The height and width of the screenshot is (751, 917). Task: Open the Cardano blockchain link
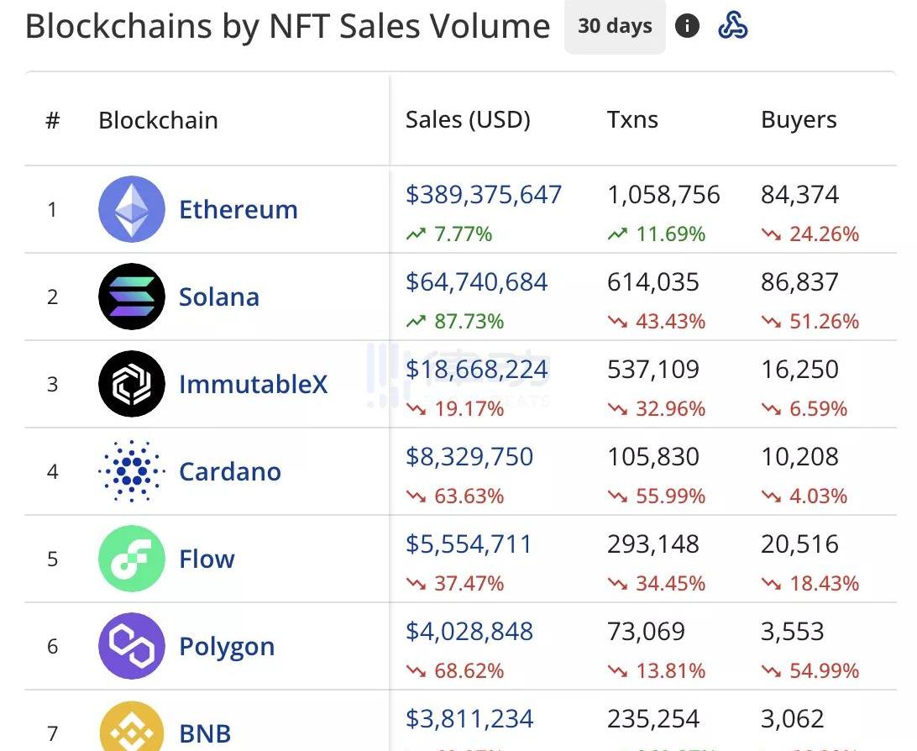pyautogui.click(x=230, y=471)
